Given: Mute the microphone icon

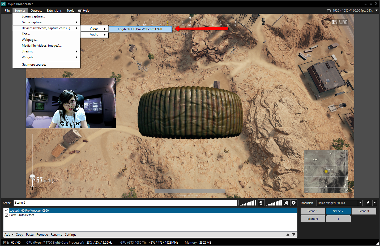Looking at the screenshot, I should (261, 203).
